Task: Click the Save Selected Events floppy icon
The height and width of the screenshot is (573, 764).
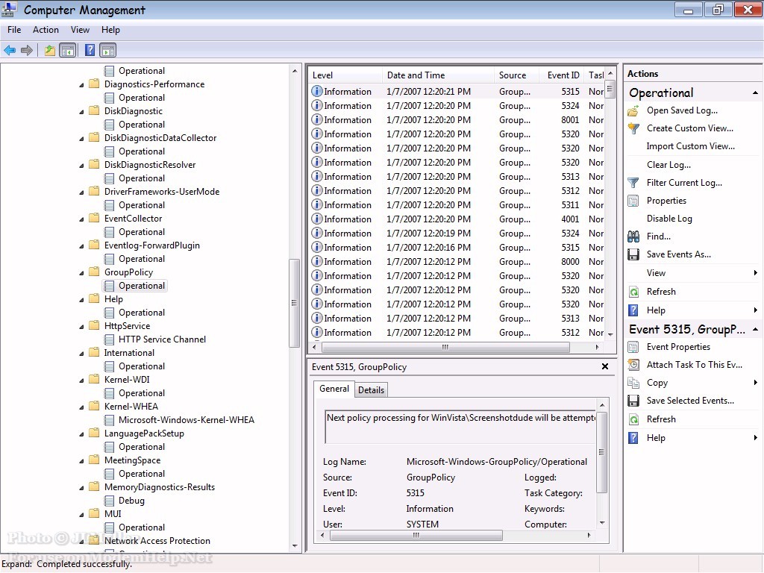Action: click(633, 401)
